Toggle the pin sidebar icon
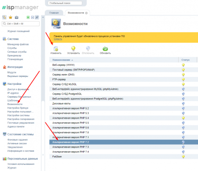 (x=37, y=17)
